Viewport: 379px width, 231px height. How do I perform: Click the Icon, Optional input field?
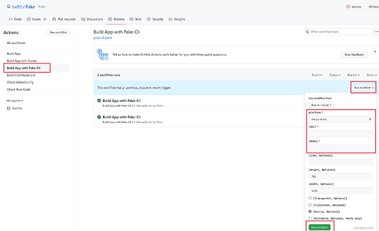click(341, 162)
